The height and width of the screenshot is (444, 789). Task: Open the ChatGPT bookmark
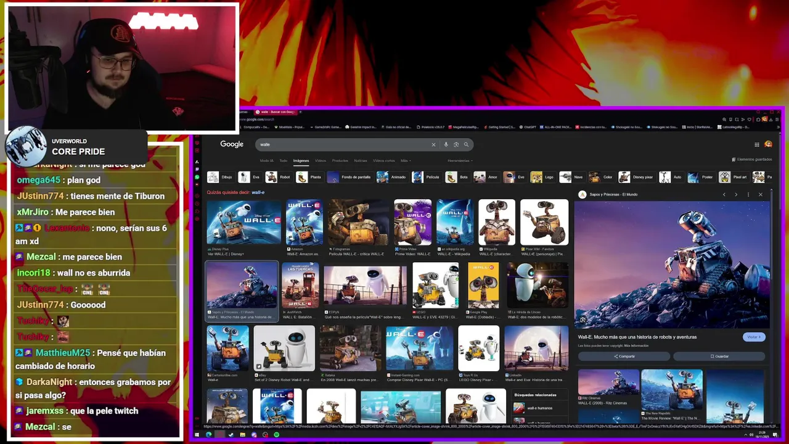click(528, 127)
